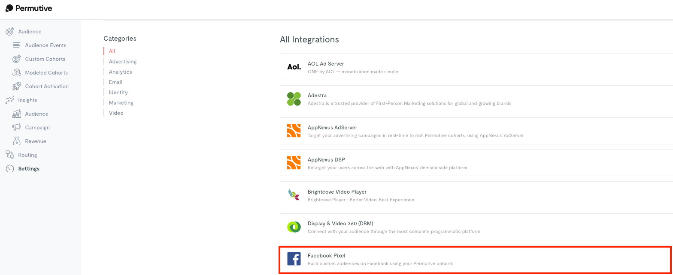Open the Insights section

[27, 100]
